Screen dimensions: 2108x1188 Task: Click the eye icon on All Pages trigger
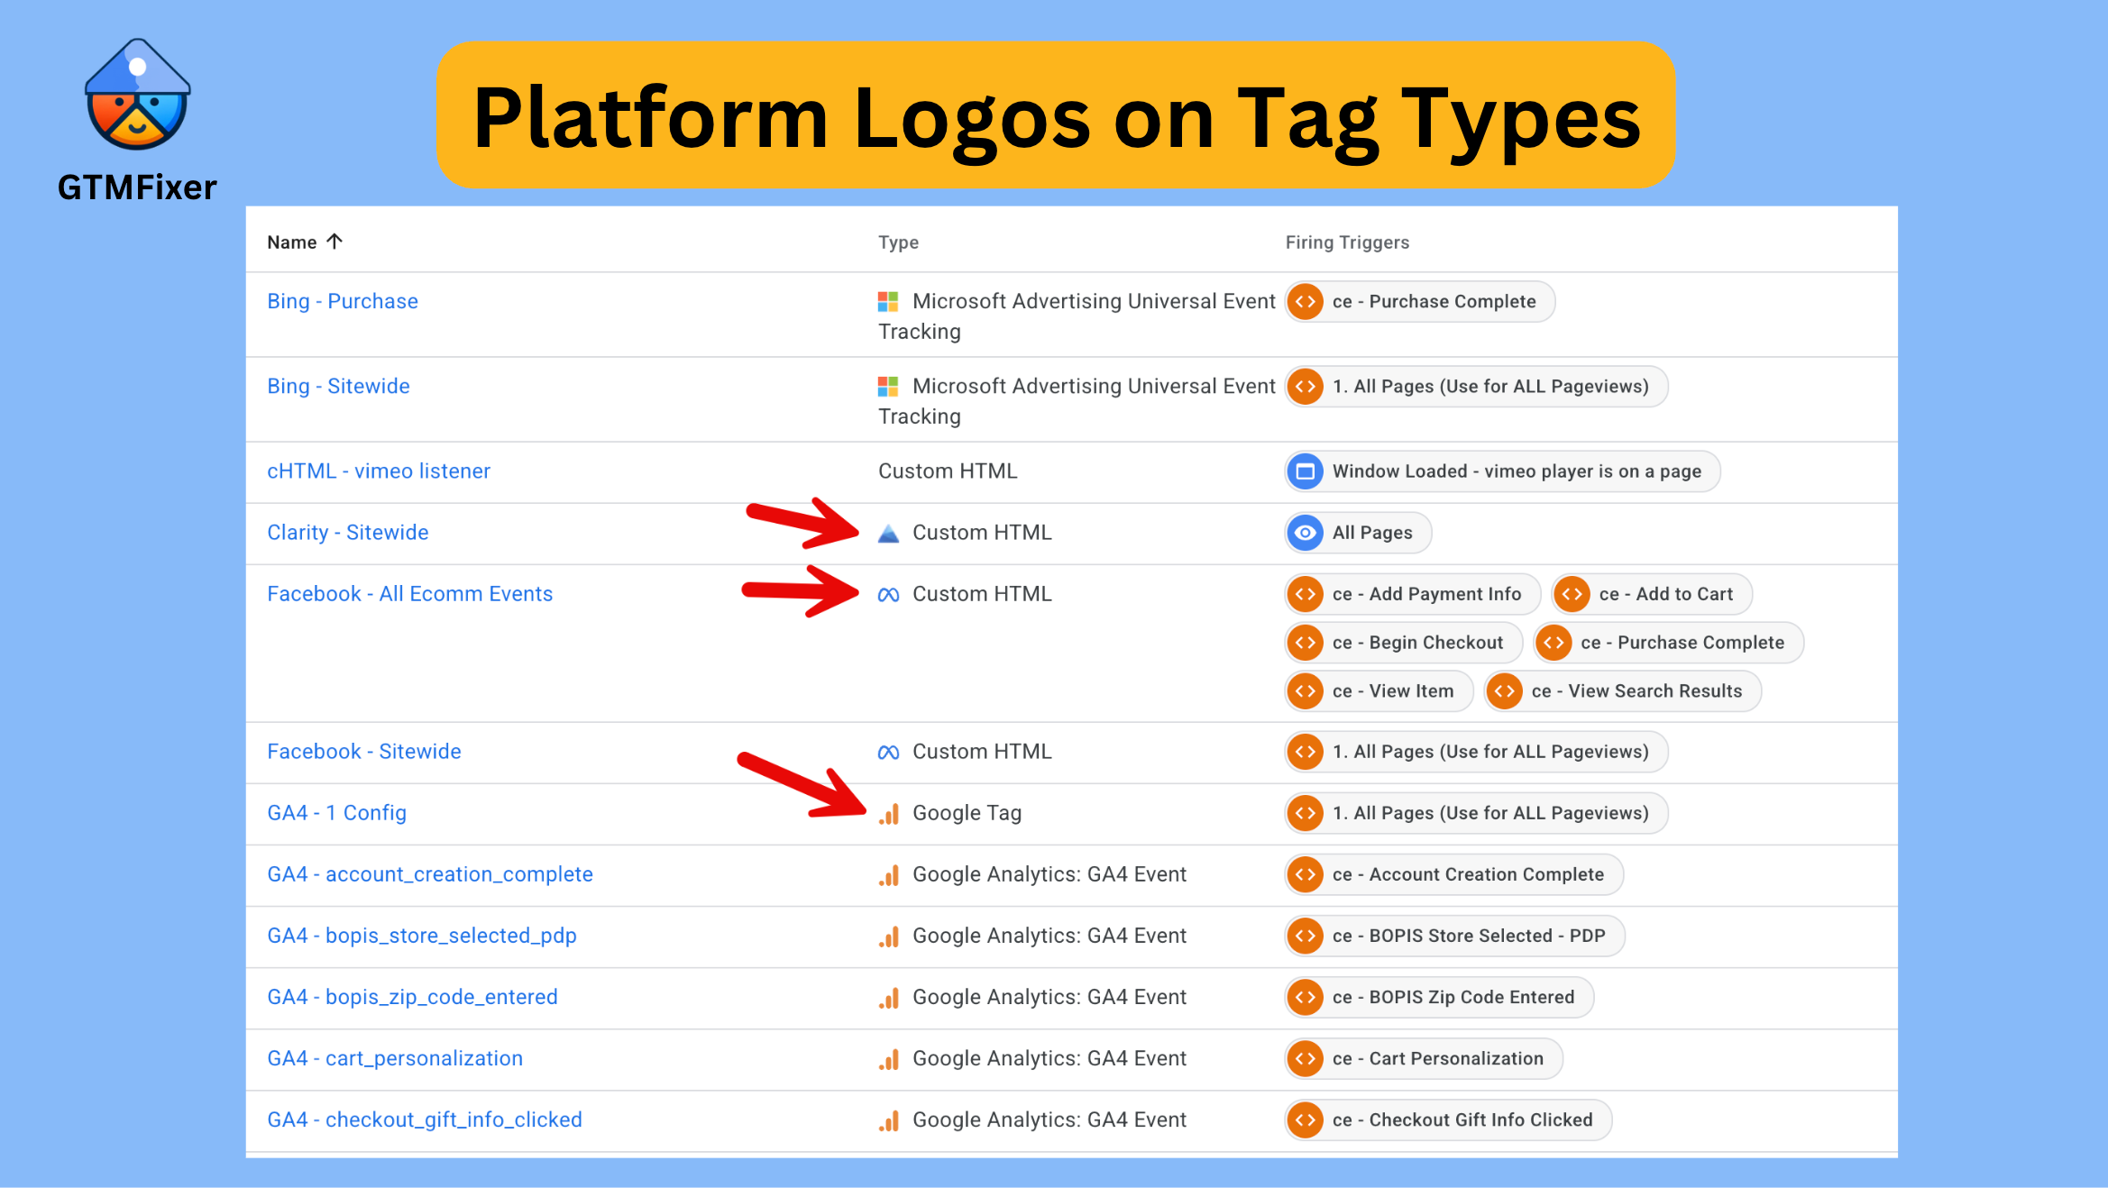[1305, 533]
